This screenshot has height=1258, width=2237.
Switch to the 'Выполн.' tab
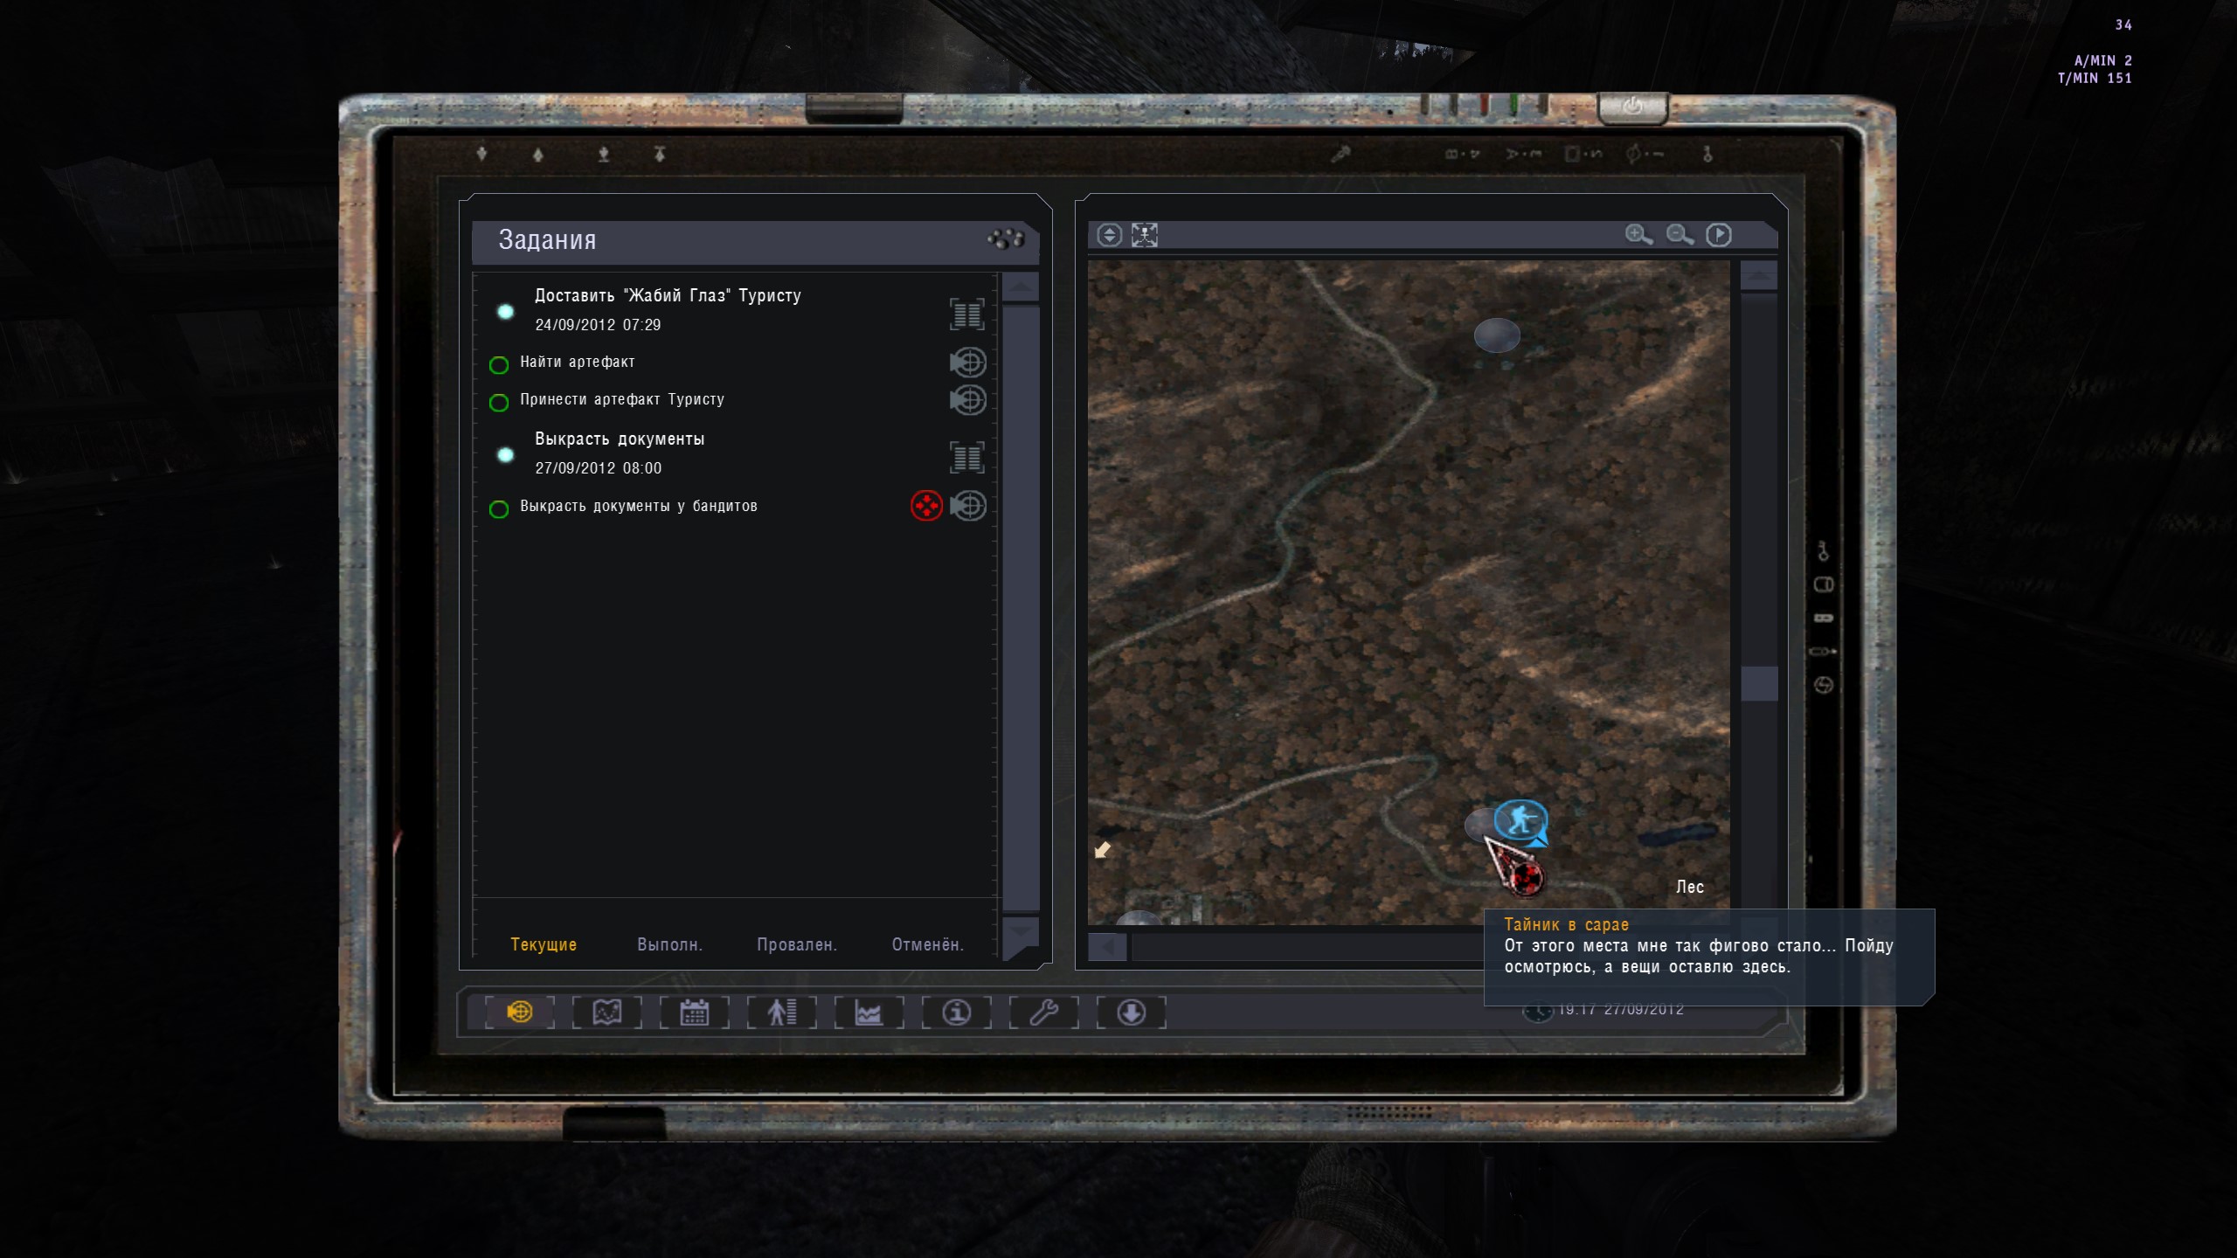tap(669, 944)
